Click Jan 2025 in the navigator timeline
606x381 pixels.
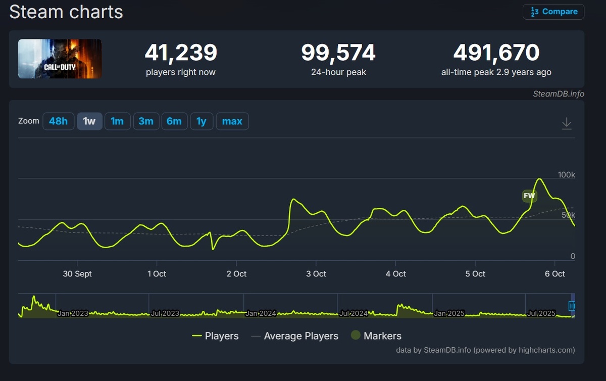449,313
